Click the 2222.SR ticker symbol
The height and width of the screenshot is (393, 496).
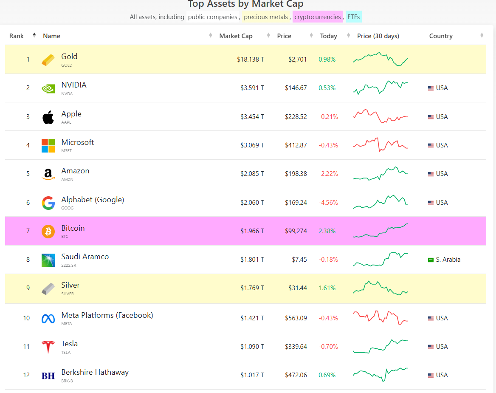tap(69, 265)
